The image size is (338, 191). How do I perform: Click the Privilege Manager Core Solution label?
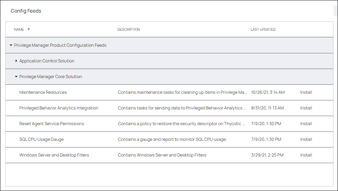(51, 77)
